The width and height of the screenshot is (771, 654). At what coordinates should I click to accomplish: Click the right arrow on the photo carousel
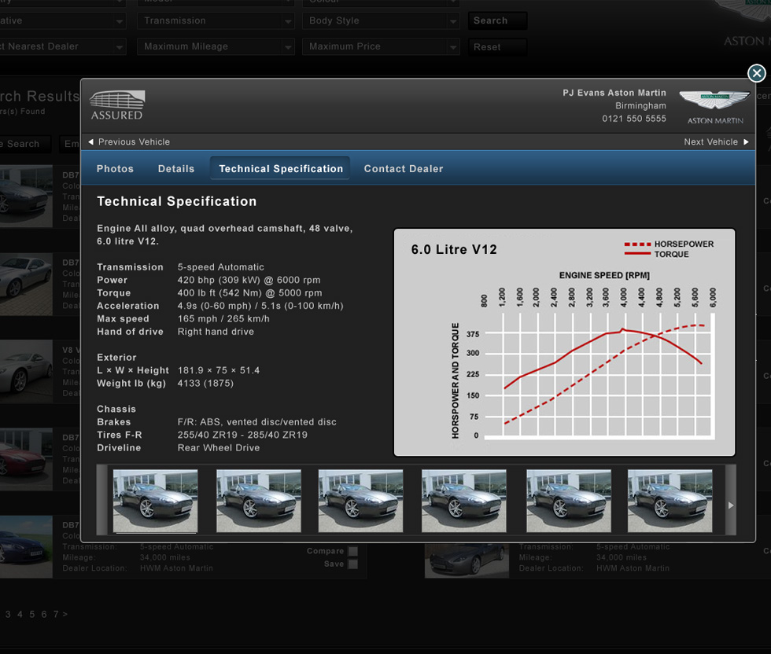(731, 504)
